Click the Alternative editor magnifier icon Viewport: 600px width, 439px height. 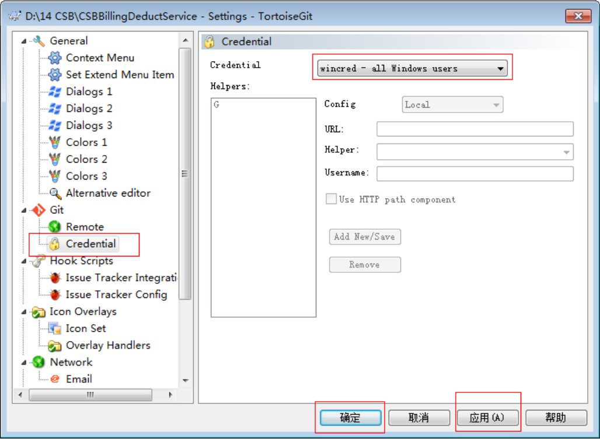55,194
